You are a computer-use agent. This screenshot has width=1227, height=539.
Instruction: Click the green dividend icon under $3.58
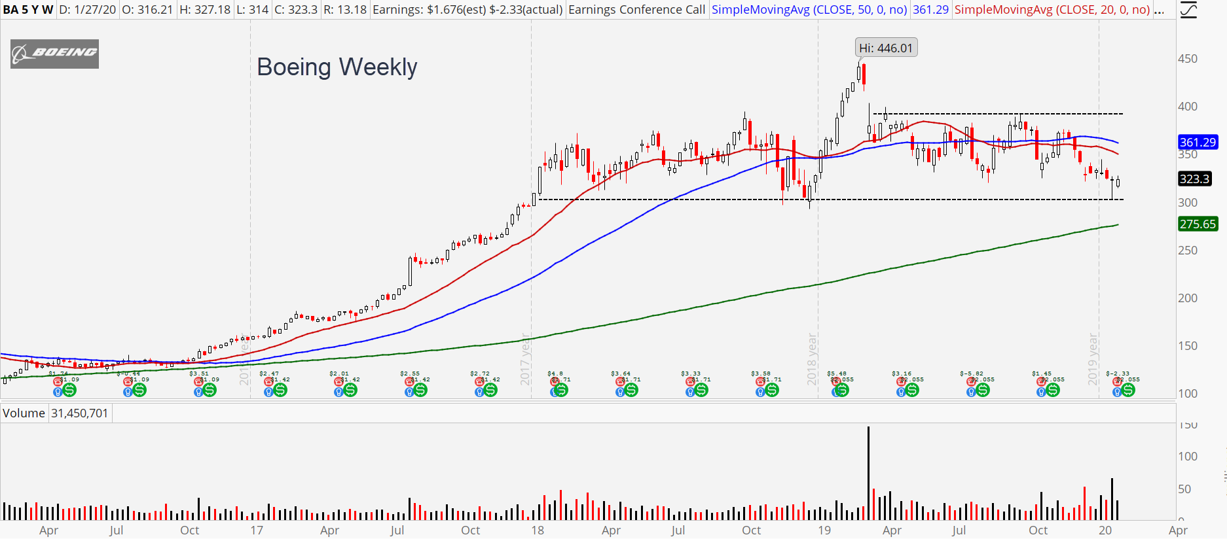click(772, 391)
